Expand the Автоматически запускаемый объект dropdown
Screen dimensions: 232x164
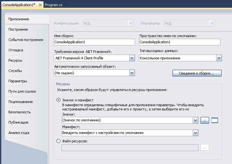[x=132, y=73]
